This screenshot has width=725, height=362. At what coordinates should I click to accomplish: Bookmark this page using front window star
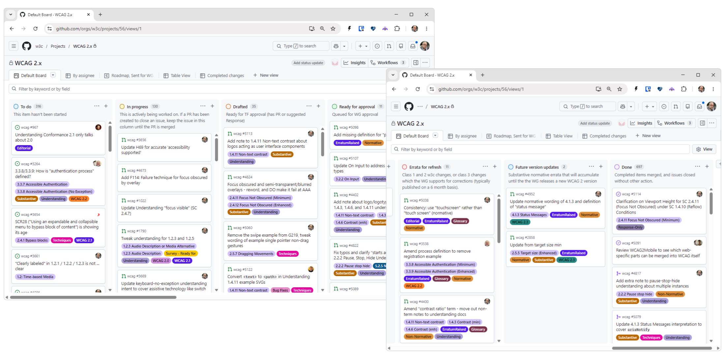tap(620, 89)
